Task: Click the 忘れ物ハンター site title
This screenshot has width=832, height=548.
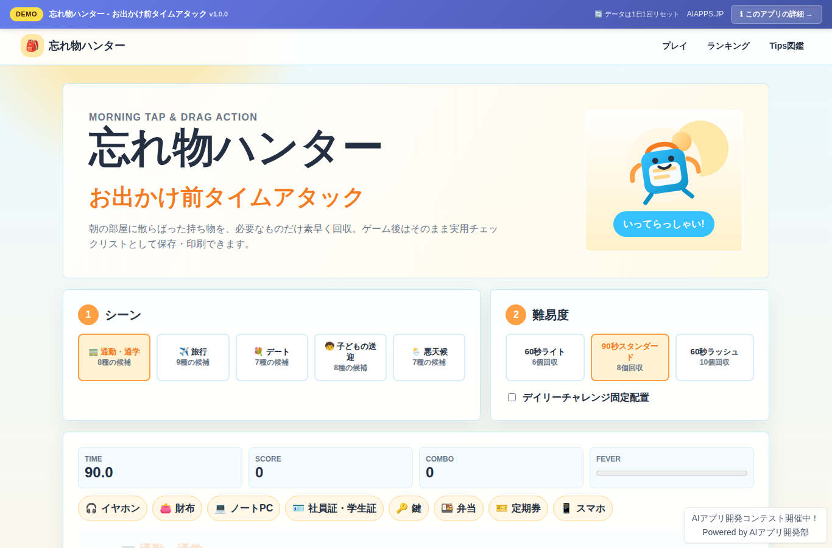Action: pos(87,46)
